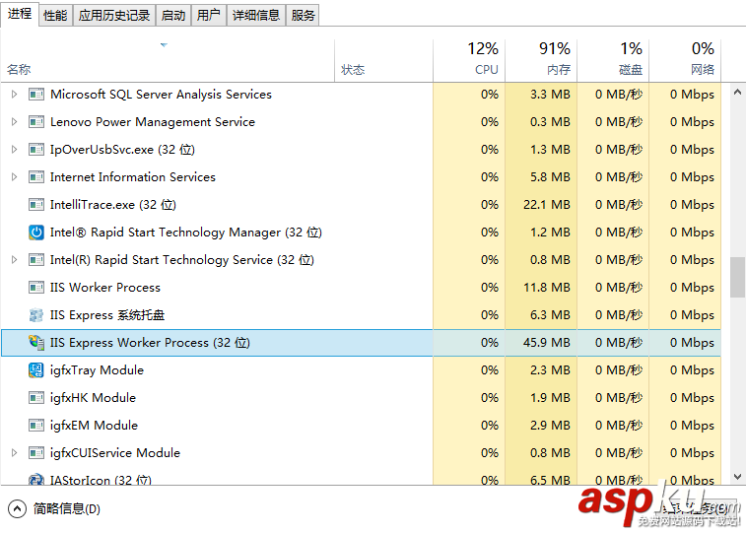Collapse to 简略信息 using the circle arrow icon
This screenshot has width=746, height=533.
[x=17, y=508]
